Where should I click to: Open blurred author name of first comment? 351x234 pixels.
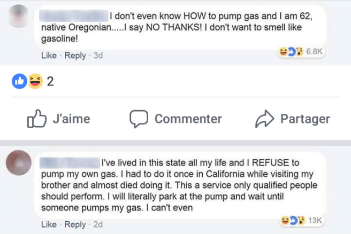click(75, 17)
